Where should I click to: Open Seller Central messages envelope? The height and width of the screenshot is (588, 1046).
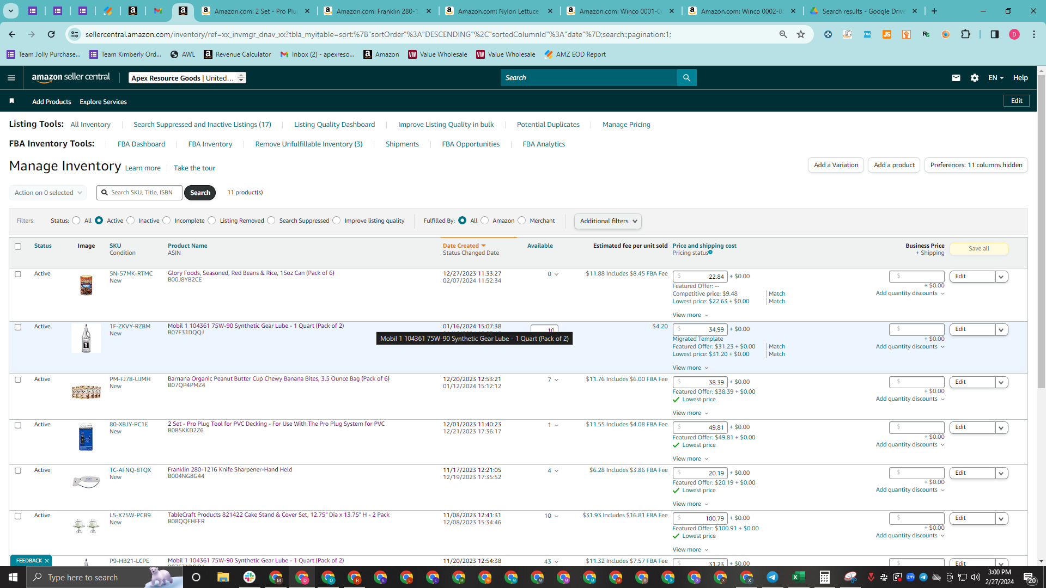pyautogui.click(x=956, y=78)
